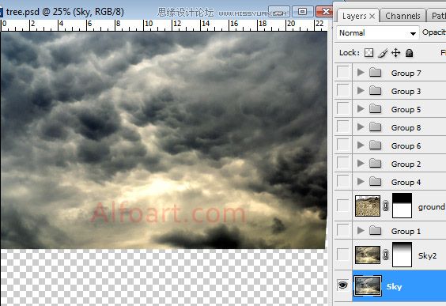This screenshot has height=306, width=446.
Task: Select the layer named Sky
Action: pos(394,287)
